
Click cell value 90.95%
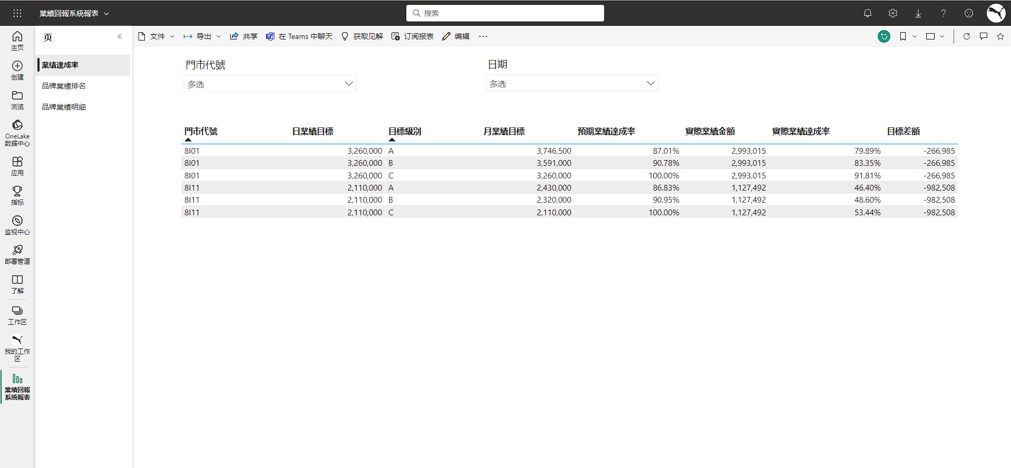click(666, 200)
